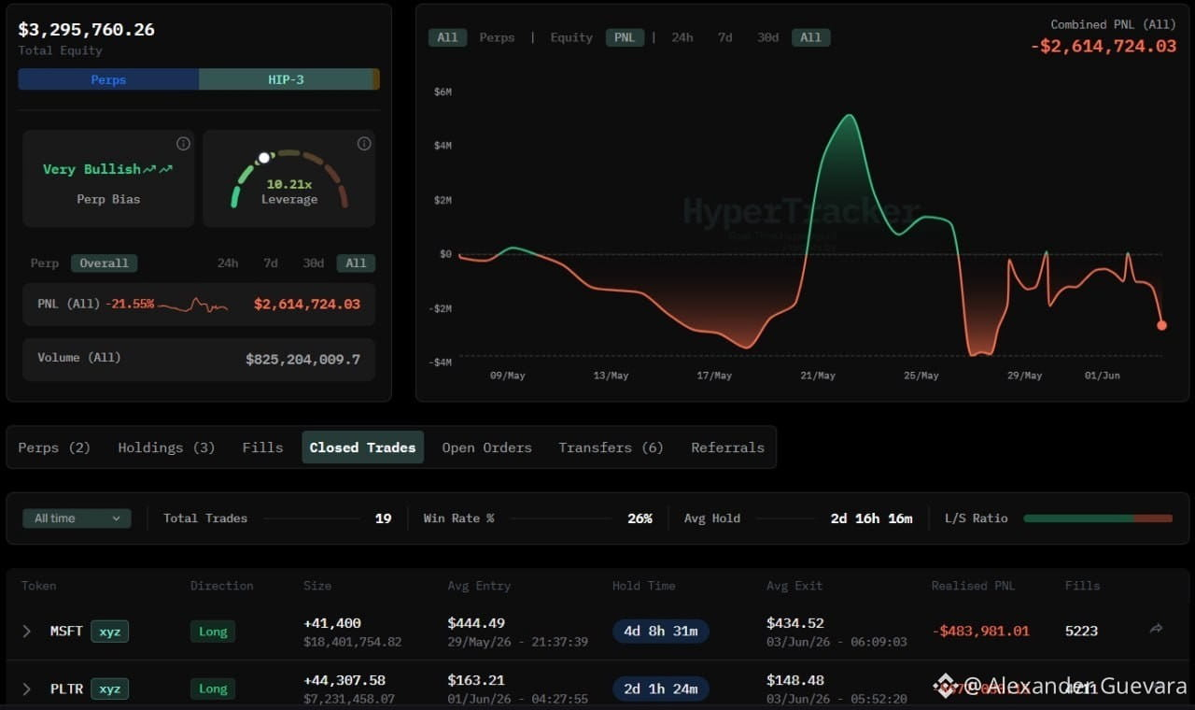Click info icon on Perp Bias card
Viewport: 1195px width, 710px height.
(183, 144)
